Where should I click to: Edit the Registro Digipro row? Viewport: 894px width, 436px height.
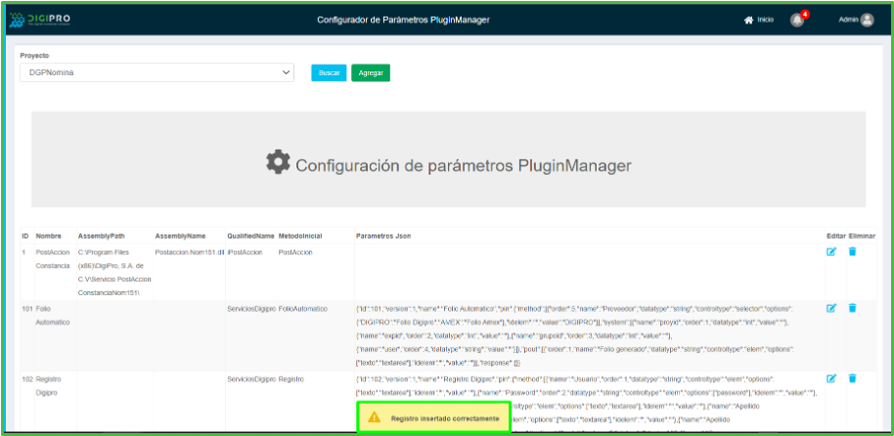pos(831,378)
